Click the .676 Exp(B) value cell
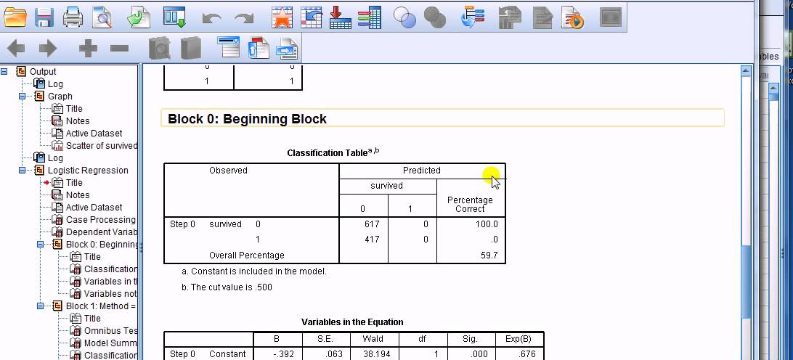The height and width of the screenshot is (360, 793). pyautogui.click(x=527, y=354)
